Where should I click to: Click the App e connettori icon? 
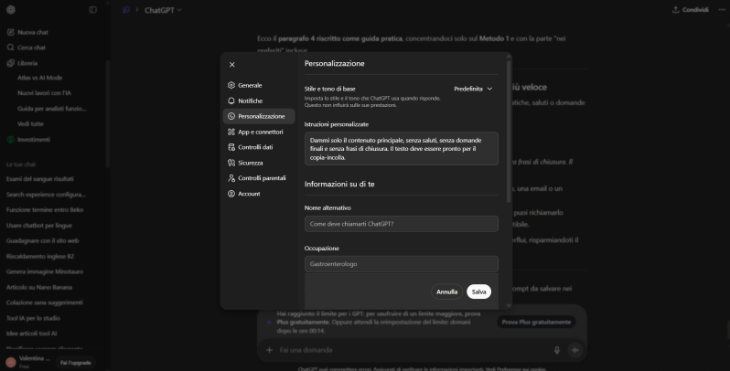231,132
